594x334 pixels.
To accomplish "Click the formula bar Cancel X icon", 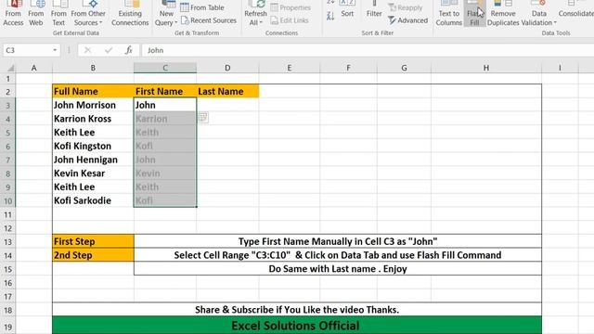I will coord(87,50).
